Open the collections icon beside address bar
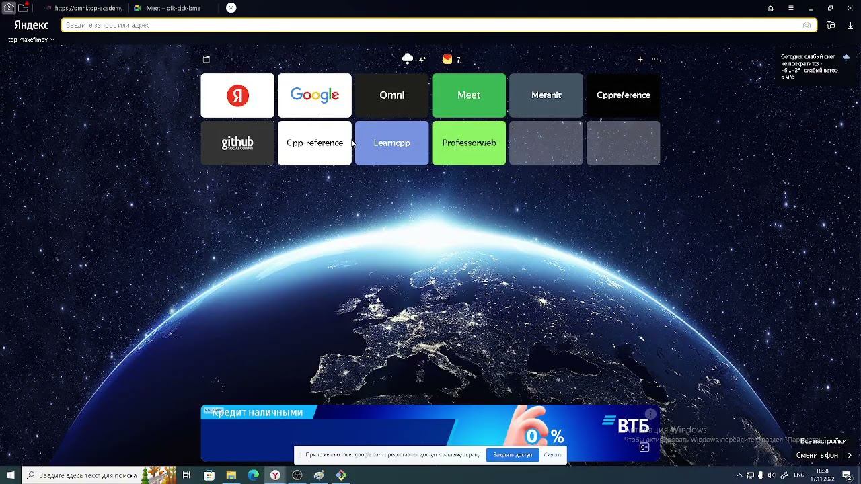The width and height of the screenshot is (861, 484). click(x=831, y=25)
